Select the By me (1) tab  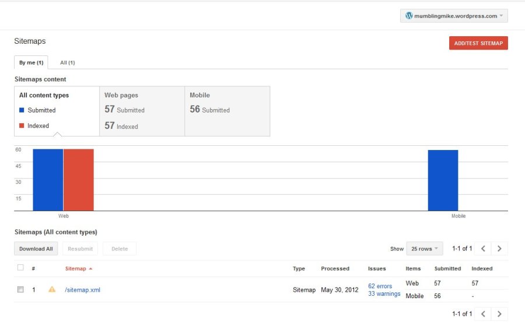[x=31, y=62]
